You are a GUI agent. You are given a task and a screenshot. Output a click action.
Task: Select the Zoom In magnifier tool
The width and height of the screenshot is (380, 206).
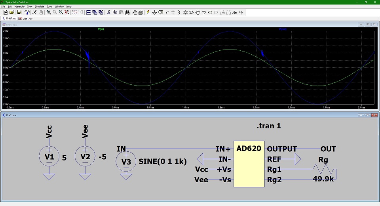(48, 12)
